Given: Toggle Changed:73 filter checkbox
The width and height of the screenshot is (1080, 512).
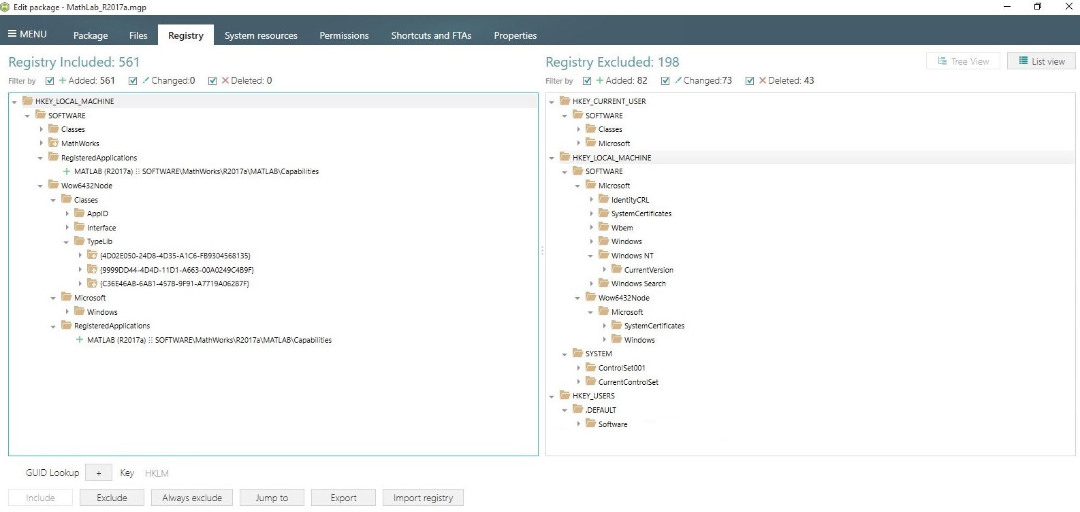Looking at the screenshot, I should click(x=665, y=80).
